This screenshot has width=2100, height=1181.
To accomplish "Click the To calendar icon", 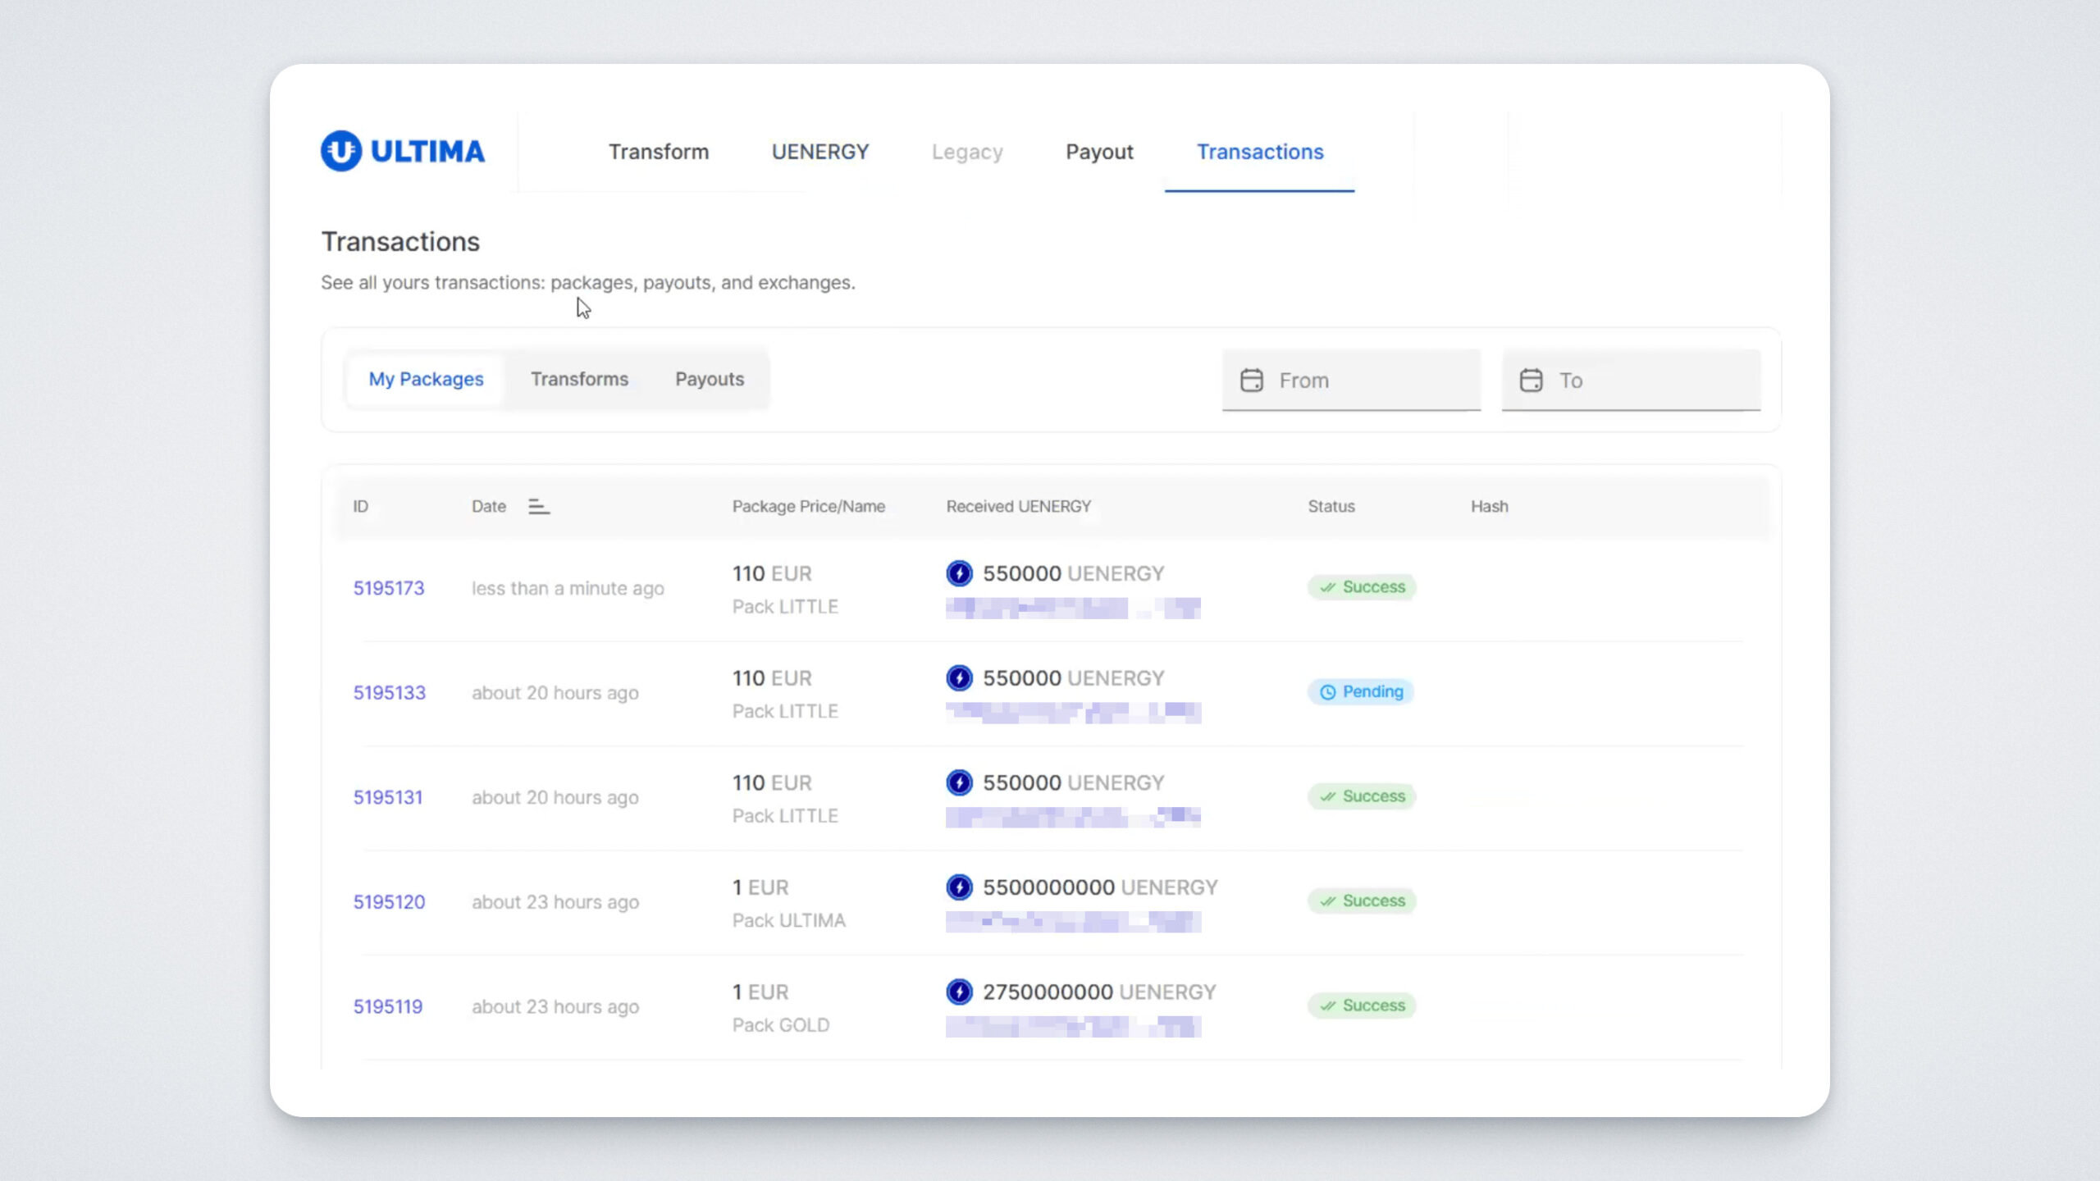I will point(1531,381).
